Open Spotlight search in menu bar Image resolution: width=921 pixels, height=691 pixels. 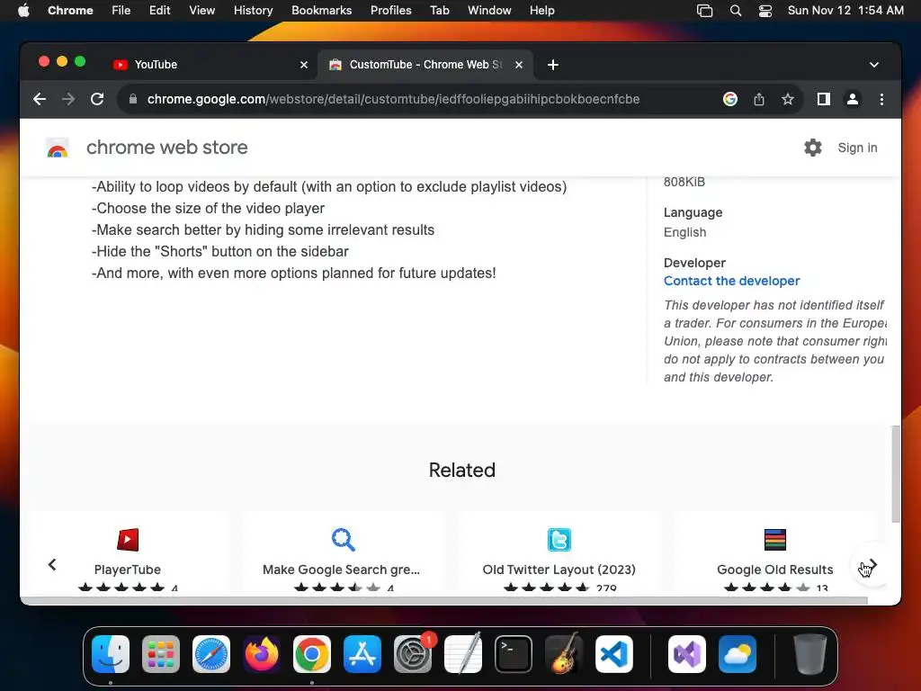[x=736, y=11]
